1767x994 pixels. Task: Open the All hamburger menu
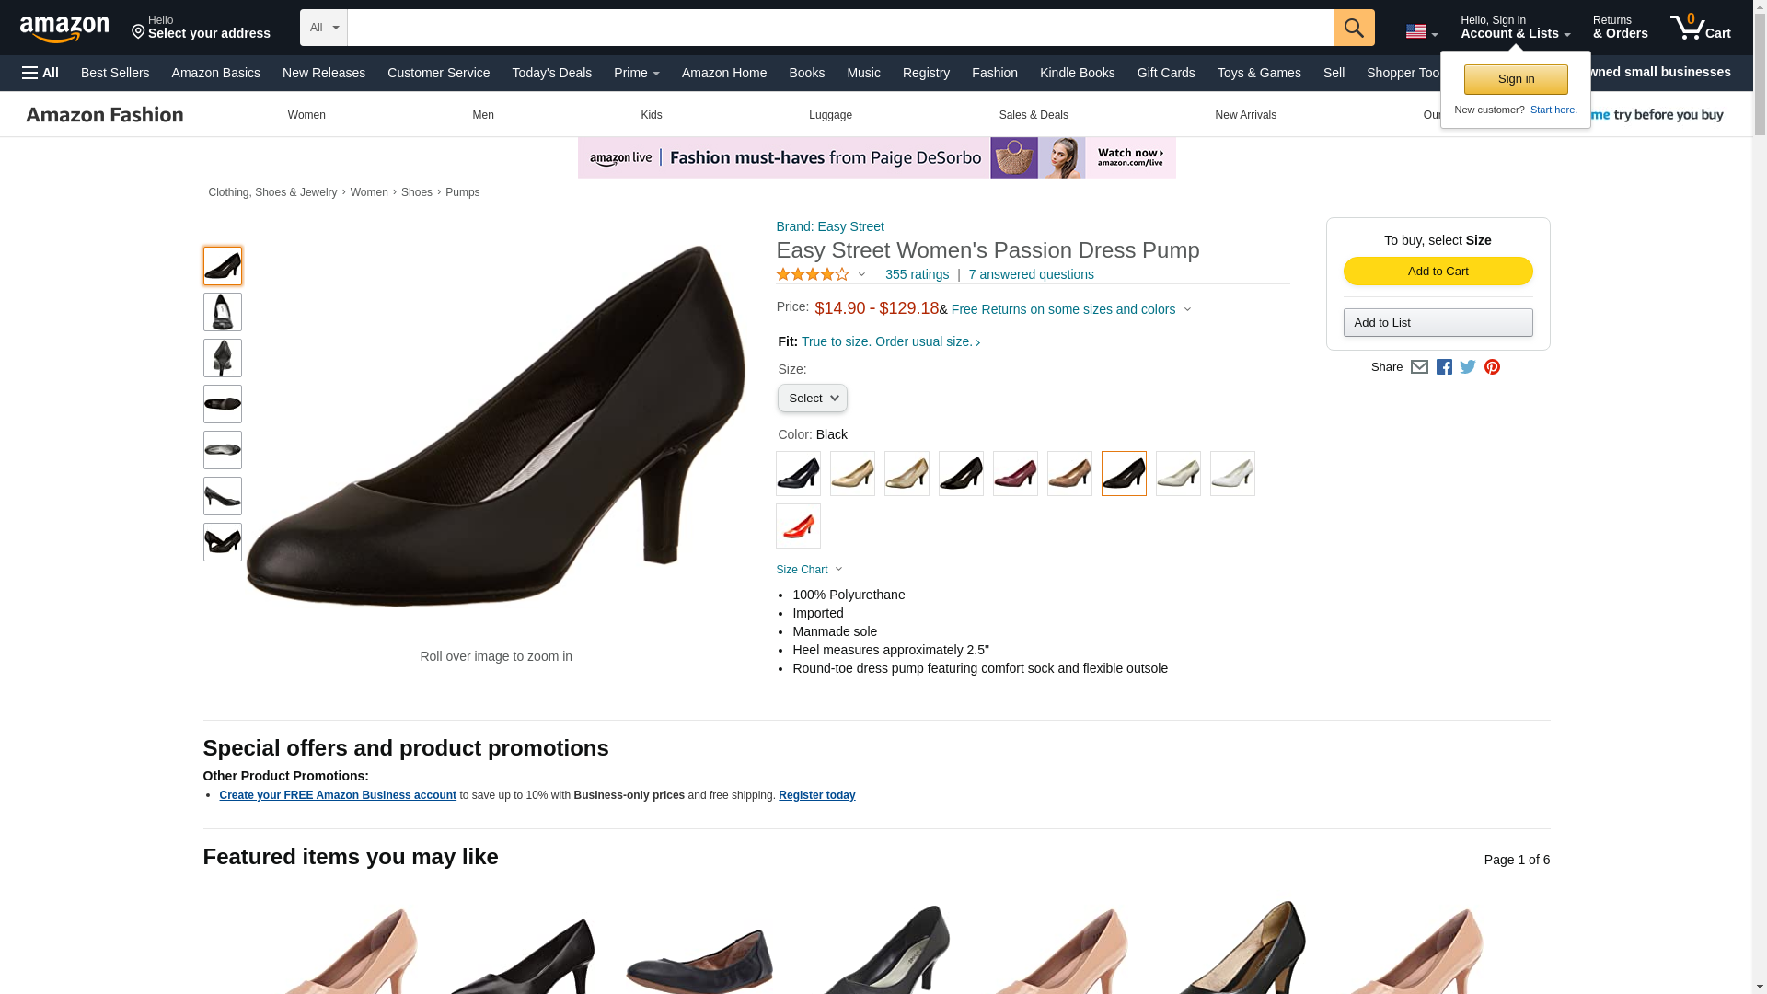click(40, 73)
